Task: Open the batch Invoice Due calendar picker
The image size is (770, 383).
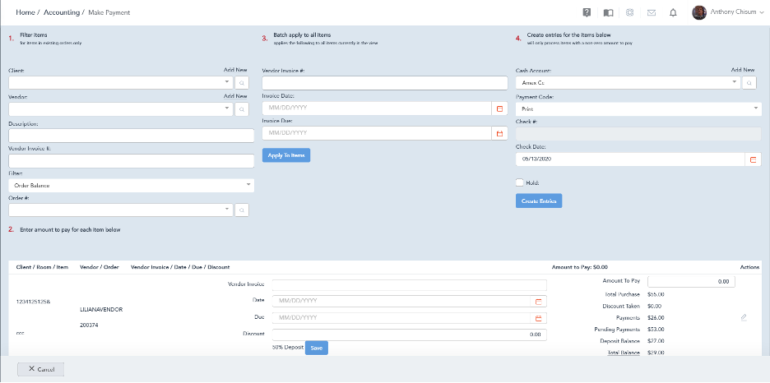Action: click(x=500, y=133)
